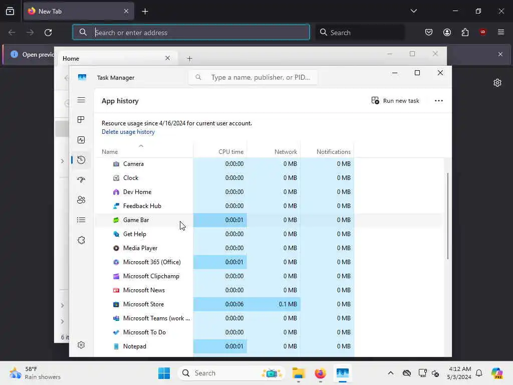
Task: Click Microsoft Store CPU time 0:00:06
Action: pyautogui.click(x=220, y=304)
